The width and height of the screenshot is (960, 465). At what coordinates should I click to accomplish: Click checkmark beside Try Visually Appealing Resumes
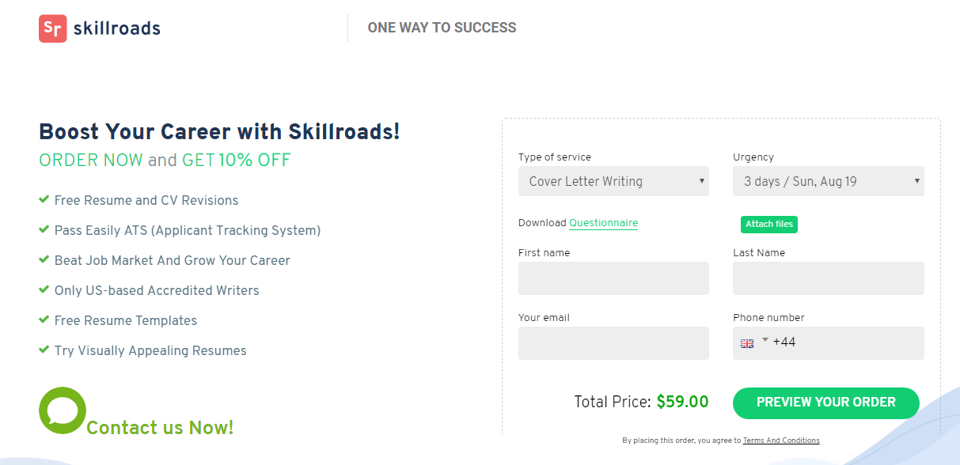click(x=44, y=350)
